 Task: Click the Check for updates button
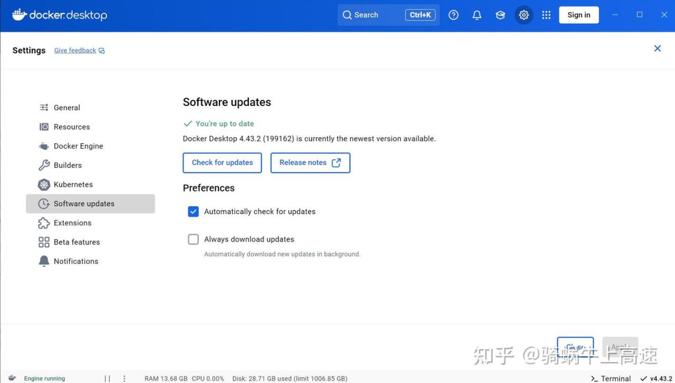click(x=222, y=163)
